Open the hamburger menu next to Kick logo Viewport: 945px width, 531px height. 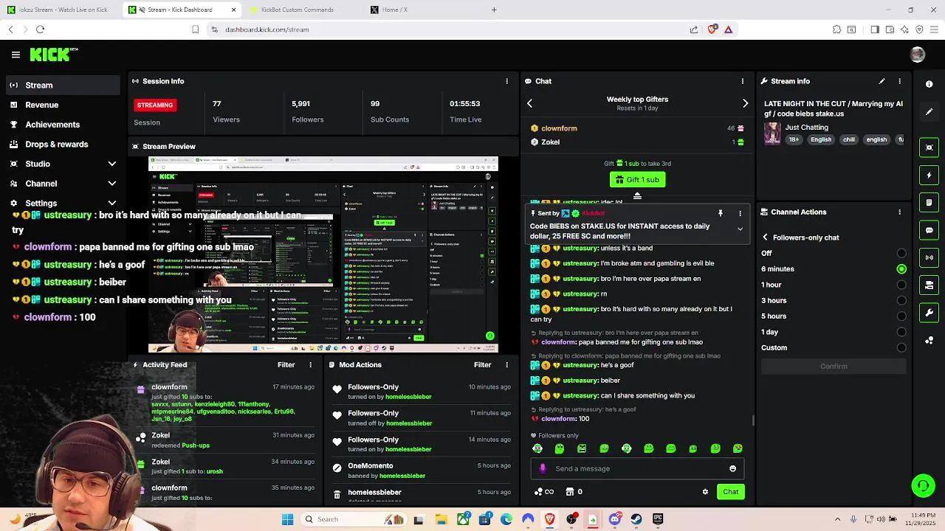pos(16,55)
